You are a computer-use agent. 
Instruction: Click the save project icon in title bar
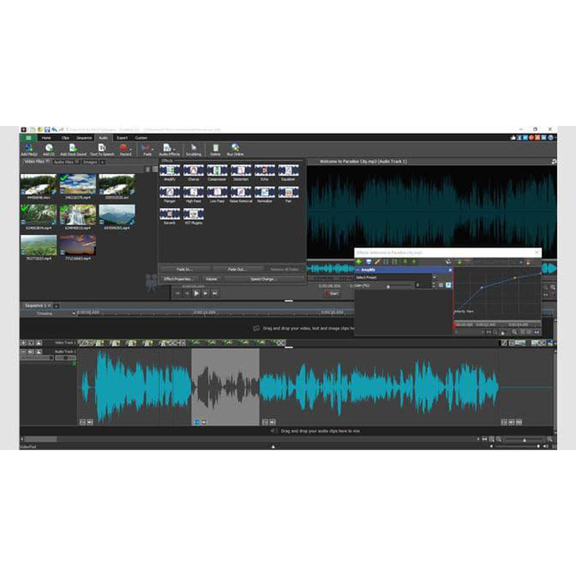point(47,130)
